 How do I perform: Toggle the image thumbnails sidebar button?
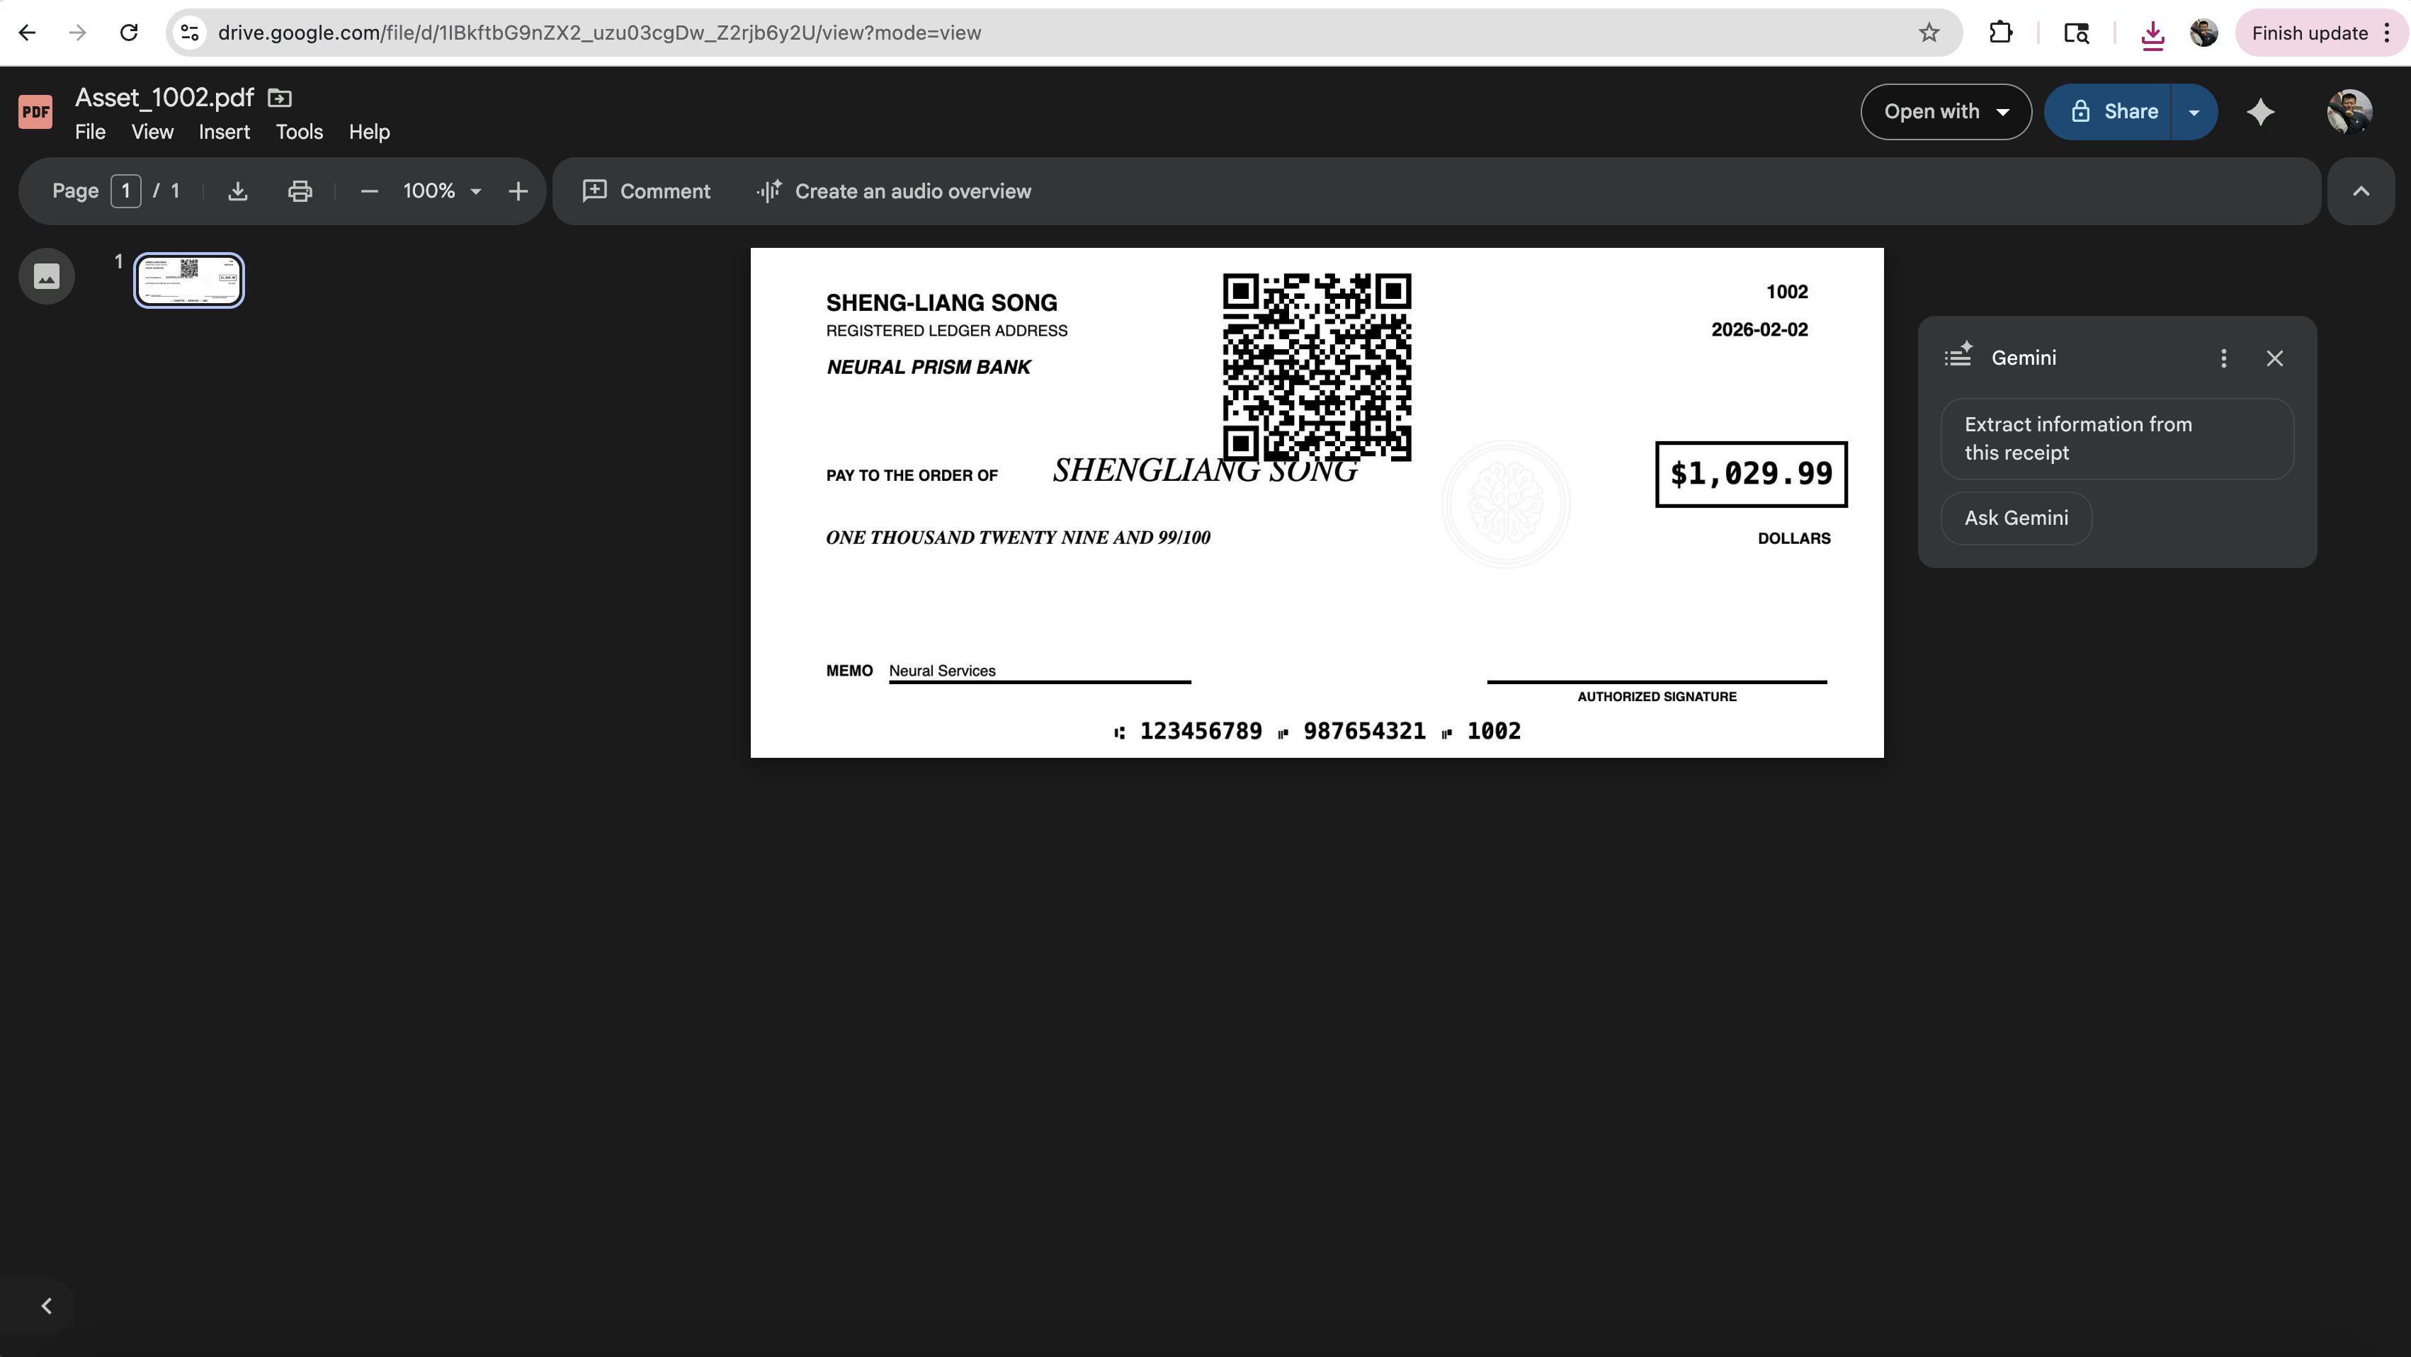(x=46, y=276)
